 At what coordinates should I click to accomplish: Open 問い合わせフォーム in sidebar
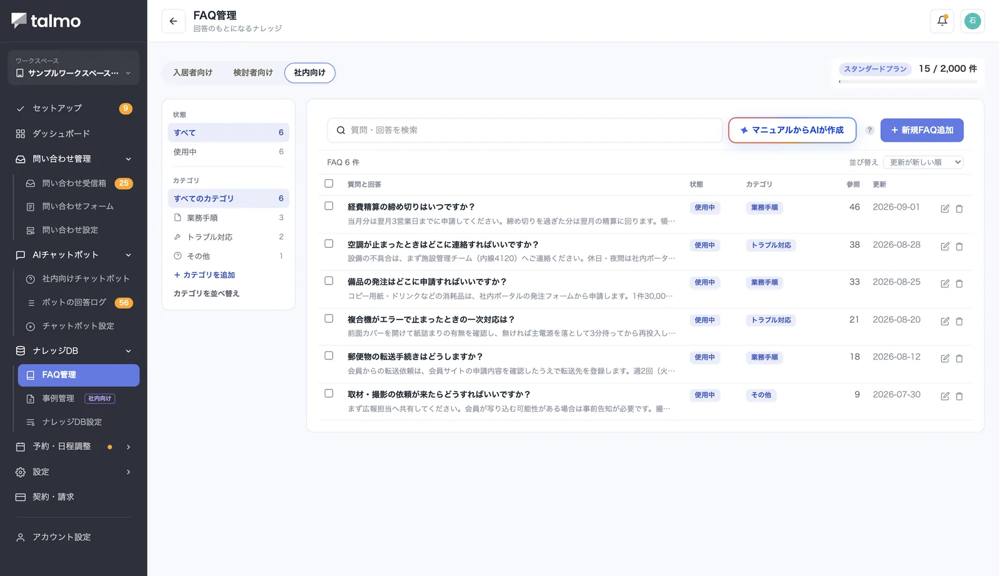(x=78, y=206)
